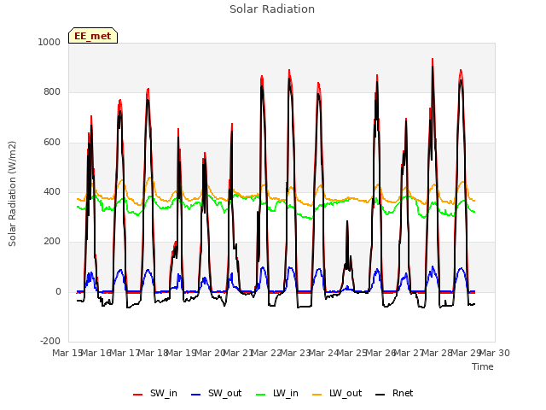The image size is (546, 410).
Task: Toggle the SW_in legend entry
Action: pos(155,393)
